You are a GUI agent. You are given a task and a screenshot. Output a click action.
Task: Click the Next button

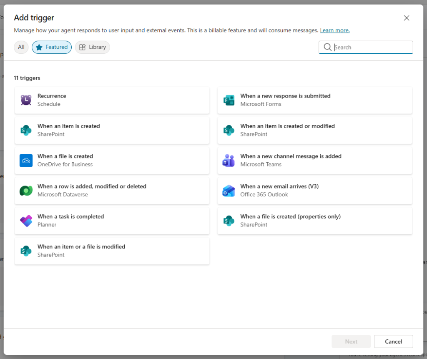click(x=351, y=341)
